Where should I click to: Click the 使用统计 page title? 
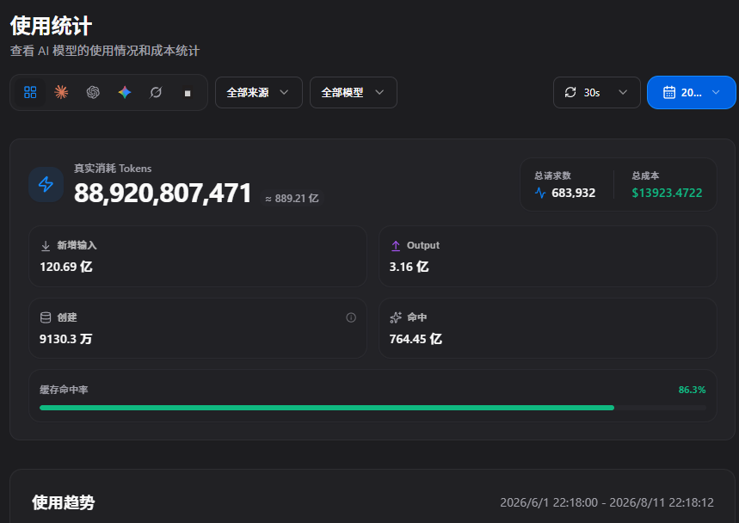(x=51, y=26)
